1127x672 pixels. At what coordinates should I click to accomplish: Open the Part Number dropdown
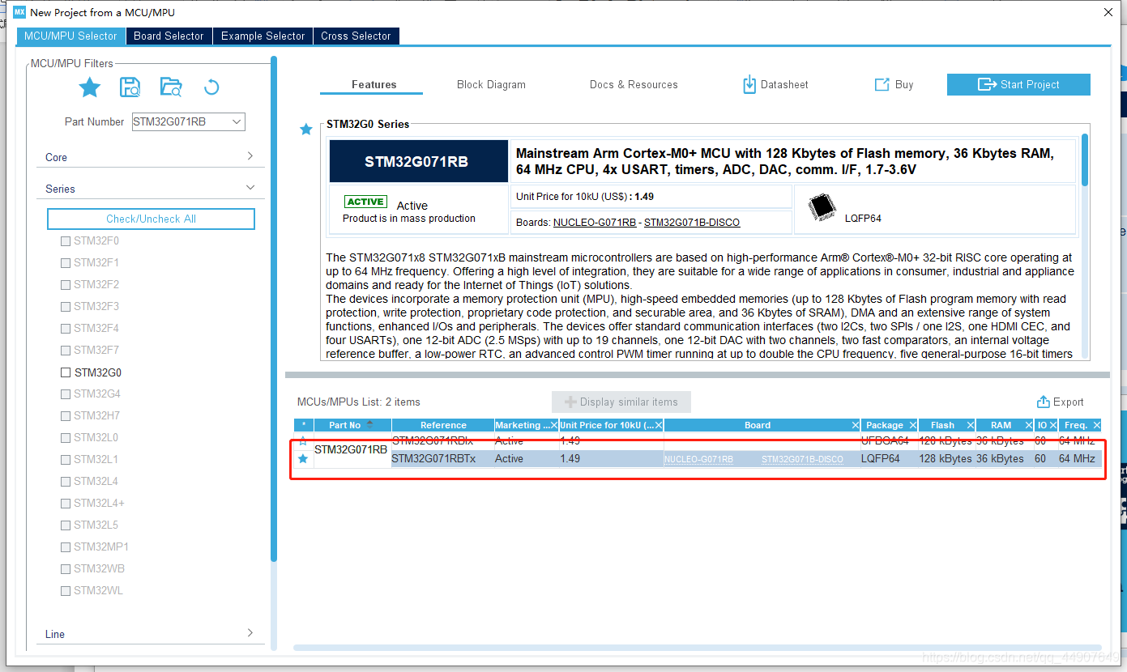(237, 121)
